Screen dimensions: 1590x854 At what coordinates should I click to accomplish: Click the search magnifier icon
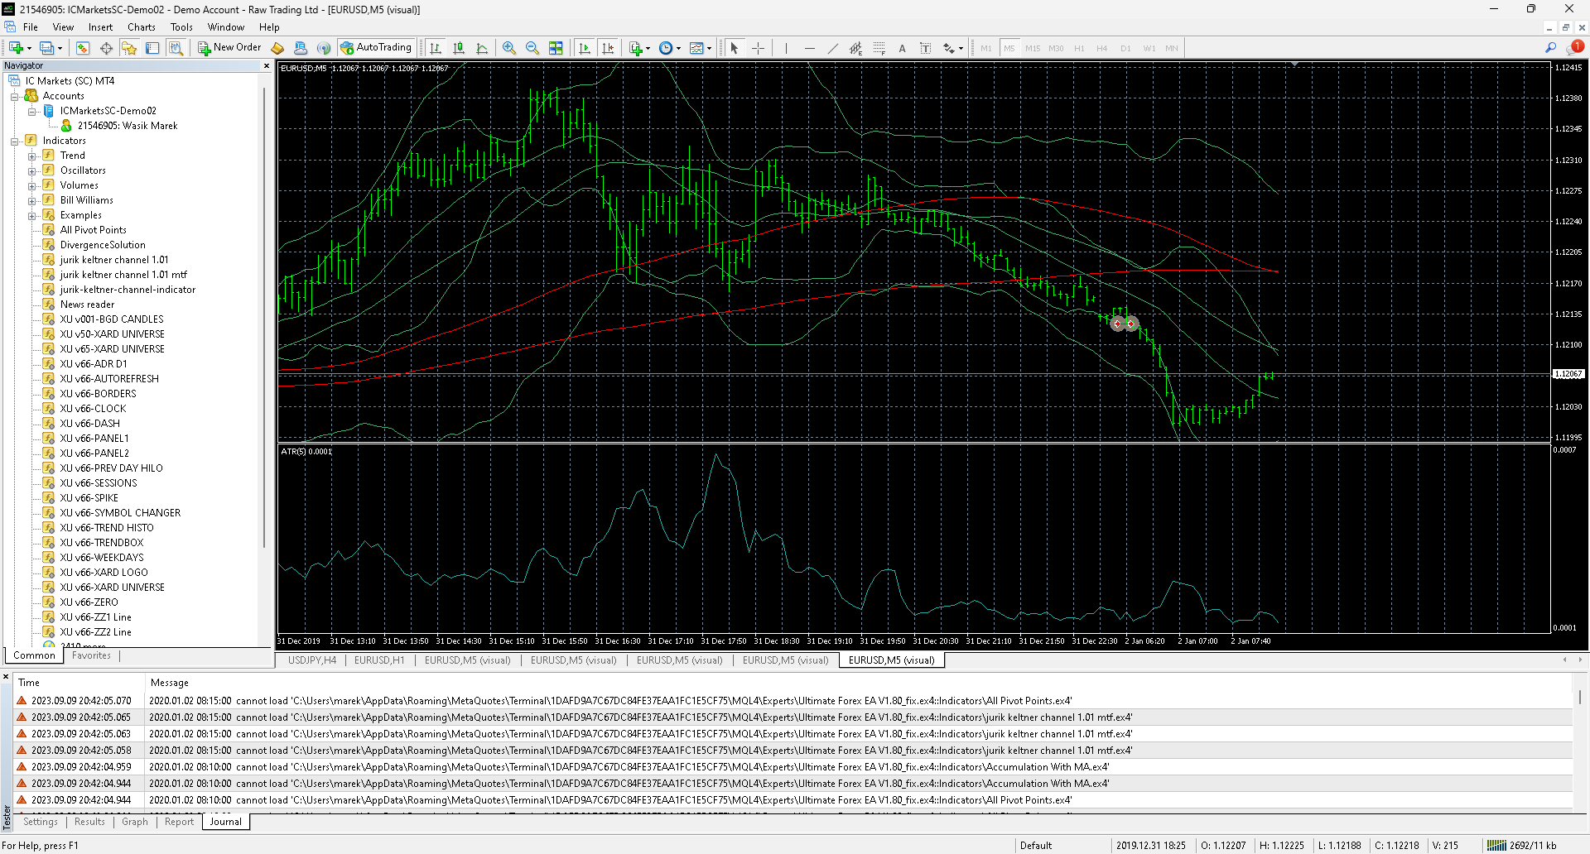point(1550,48)
